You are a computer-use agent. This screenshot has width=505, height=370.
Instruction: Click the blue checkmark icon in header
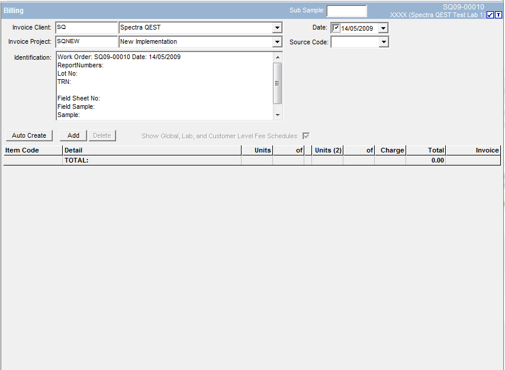tap(490, 15)
